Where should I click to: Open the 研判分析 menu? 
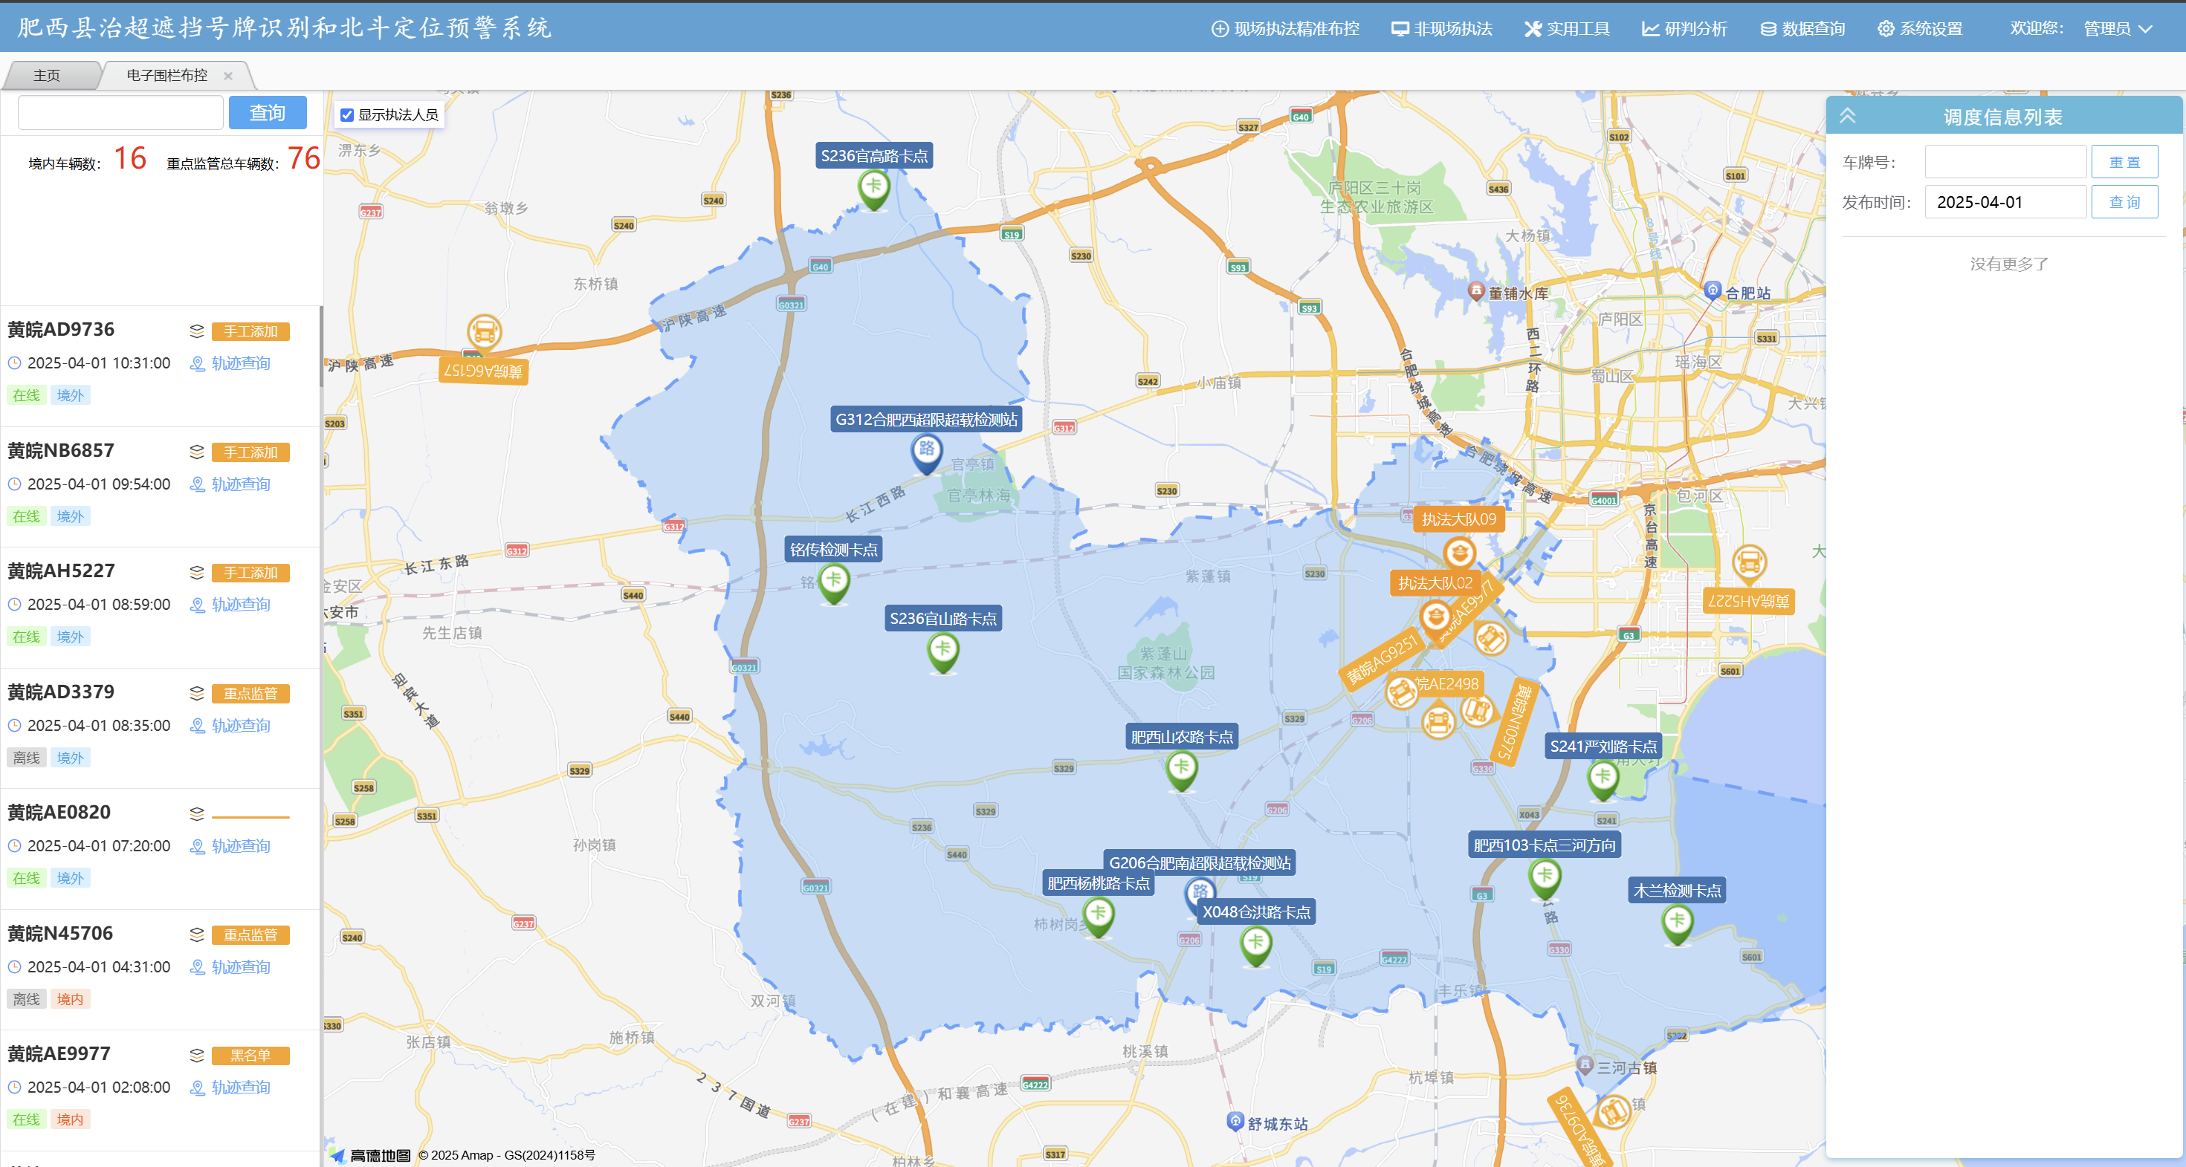coord(1684,28)
